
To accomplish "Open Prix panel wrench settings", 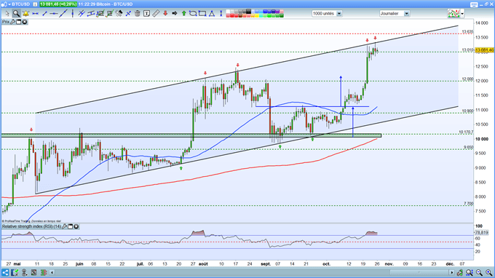I will [13, 22].
